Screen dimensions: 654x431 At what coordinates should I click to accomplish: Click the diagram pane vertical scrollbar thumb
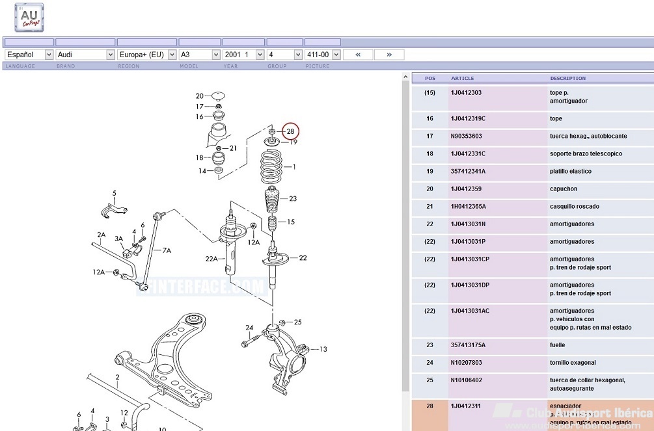pos(405,236)
